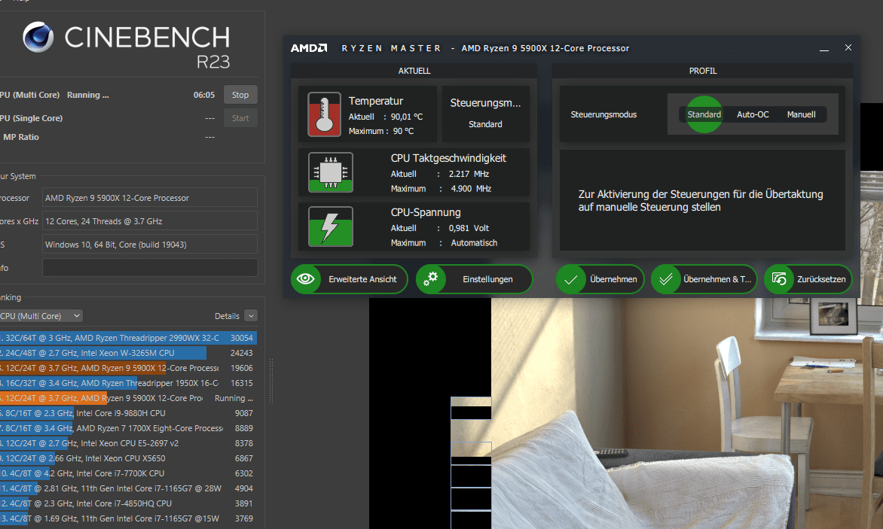
Task: Click the CPU clock Aktuell 2.217 MHz value
Action: pos(469,175)
